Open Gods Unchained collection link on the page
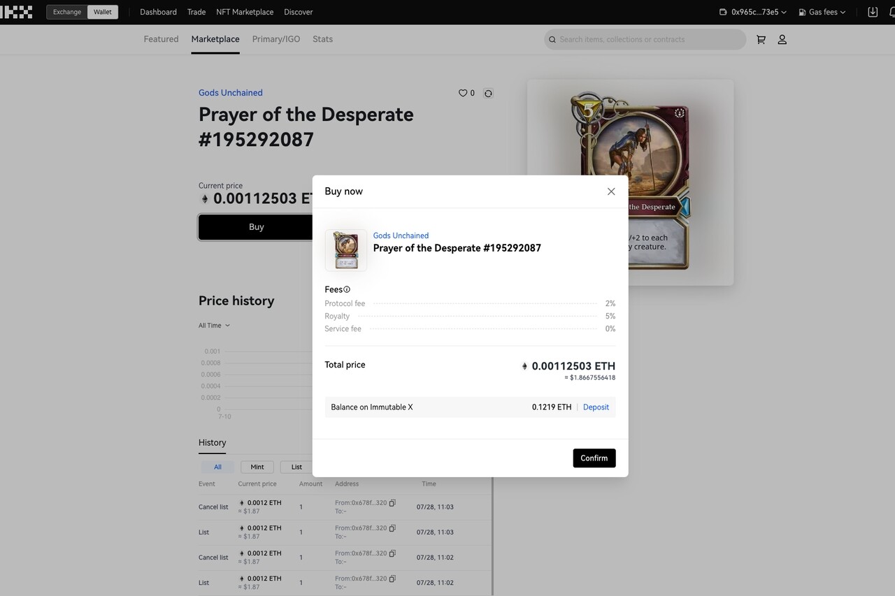 tap(231, 93)
